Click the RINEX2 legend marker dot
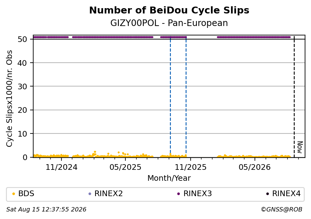This screenshot has width=311, height=219. coord(90,194)
